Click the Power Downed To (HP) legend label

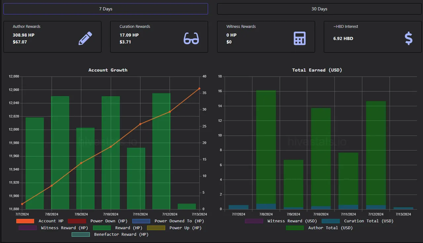179,221
